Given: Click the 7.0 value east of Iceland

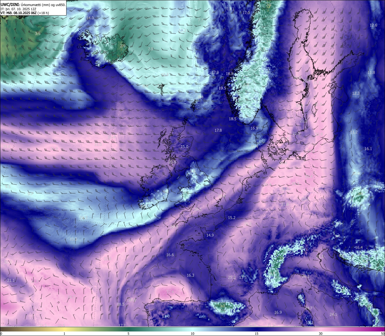Looking at the screenshot, I should (151, 49).
